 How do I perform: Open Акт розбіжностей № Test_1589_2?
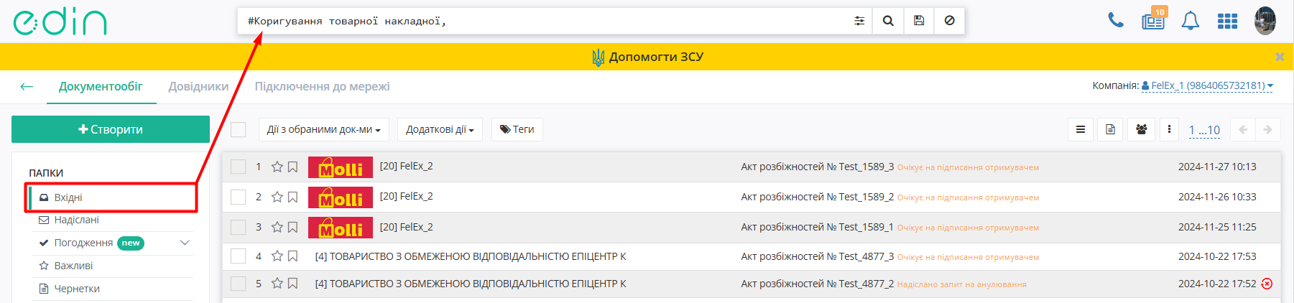click(818, 197)
